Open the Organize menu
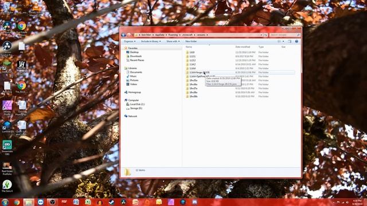 (x=130, y=41)
